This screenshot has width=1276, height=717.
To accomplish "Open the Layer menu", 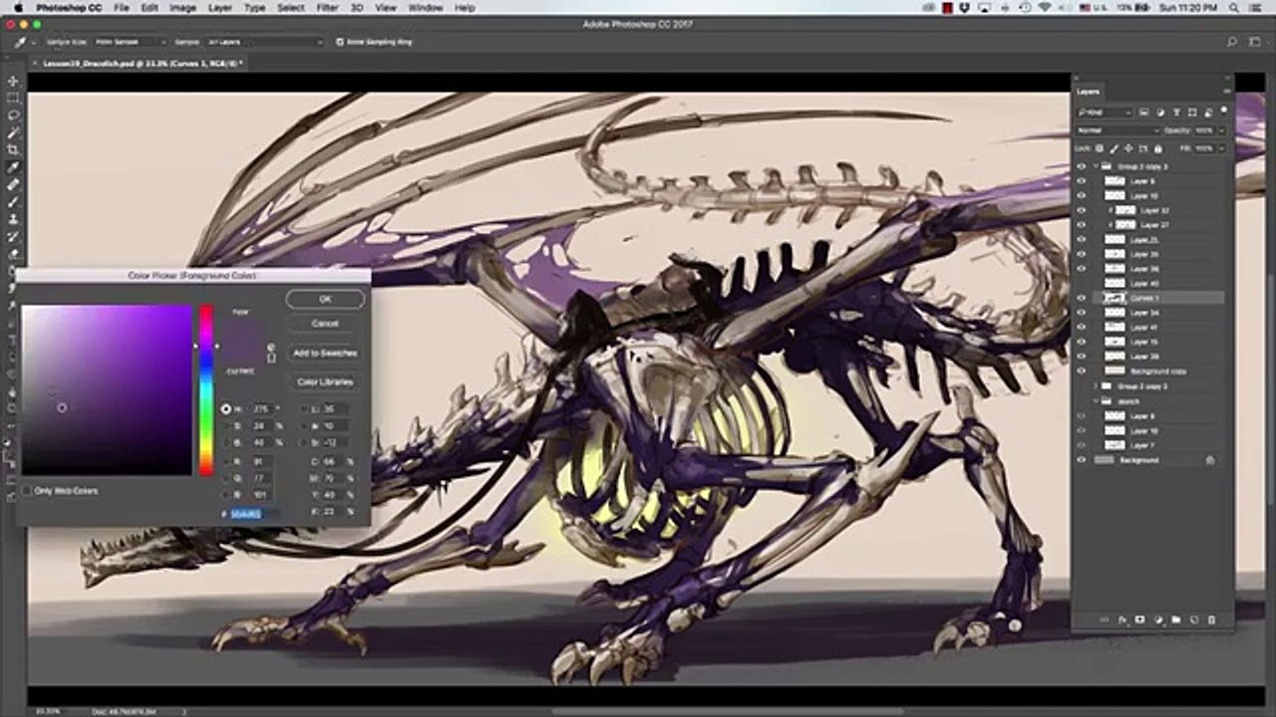I will (220, 8).
